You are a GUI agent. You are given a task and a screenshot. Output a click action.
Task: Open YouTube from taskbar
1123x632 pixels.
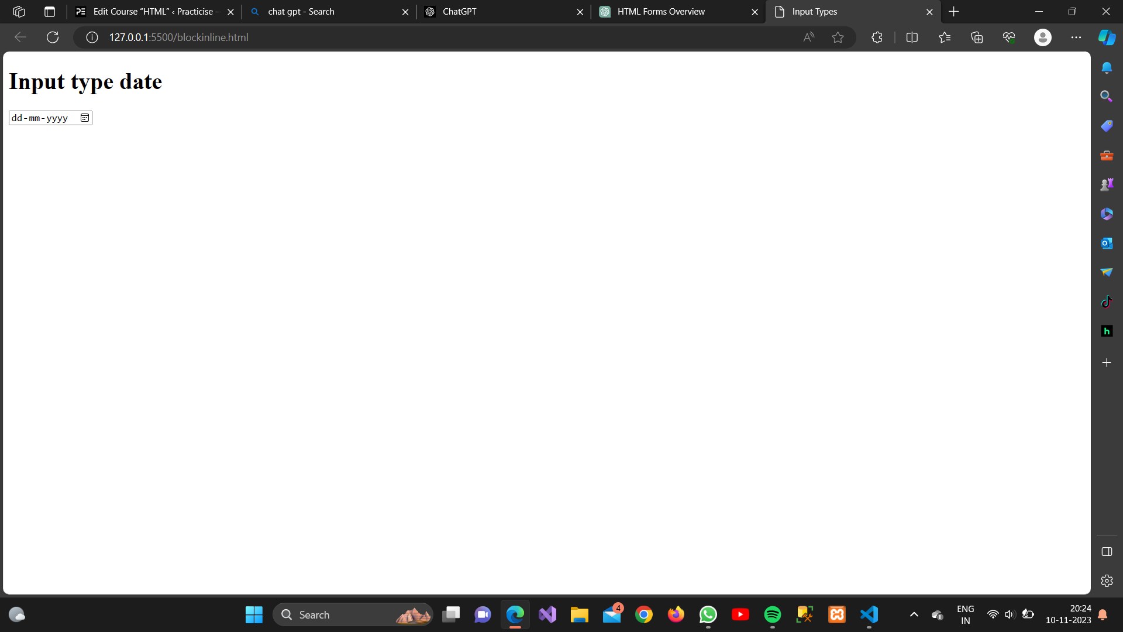pos(740,615)
